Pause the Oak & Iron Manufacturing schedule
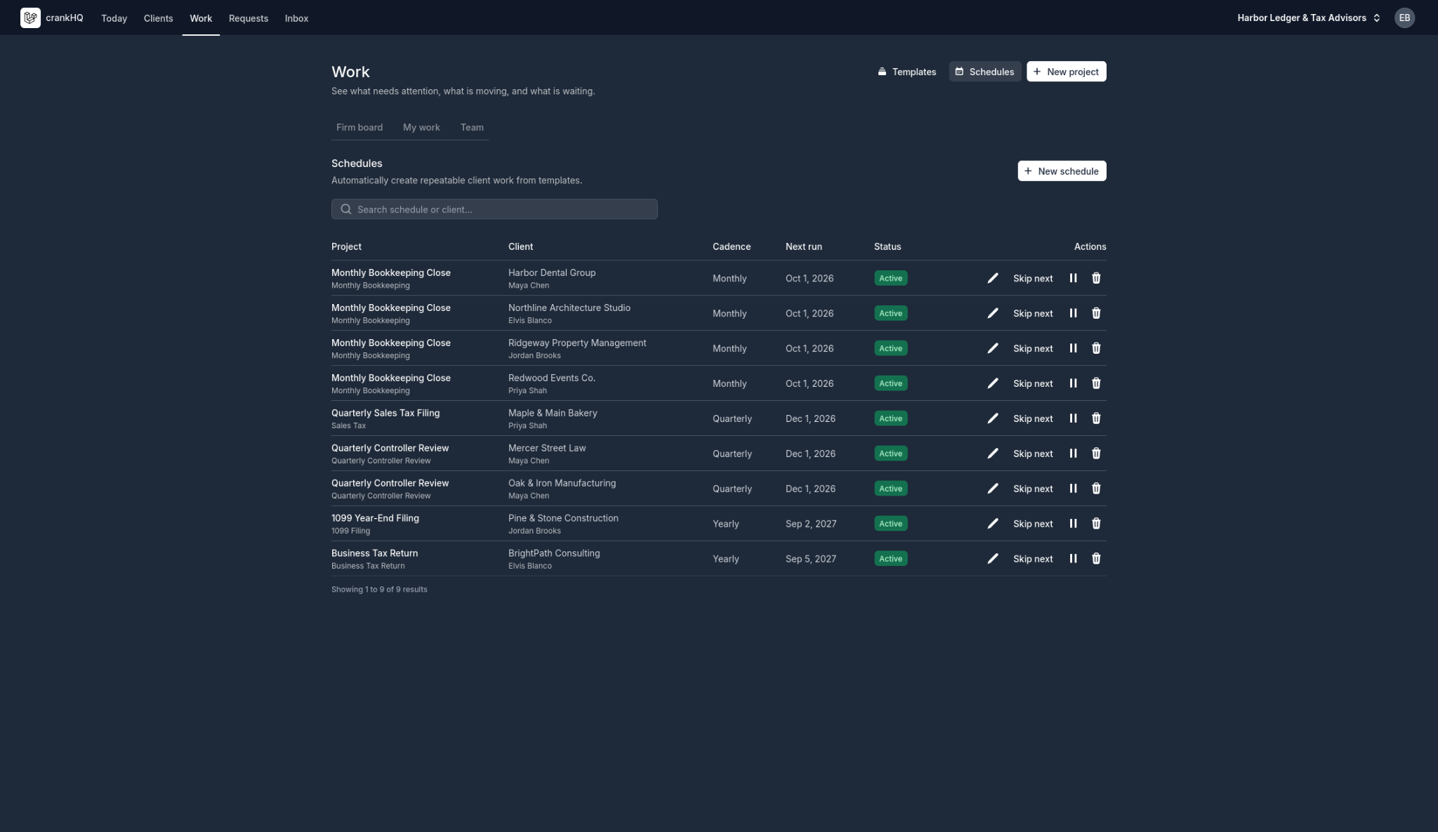This screenshot has height=832, width=1438. pos(1073,489)
